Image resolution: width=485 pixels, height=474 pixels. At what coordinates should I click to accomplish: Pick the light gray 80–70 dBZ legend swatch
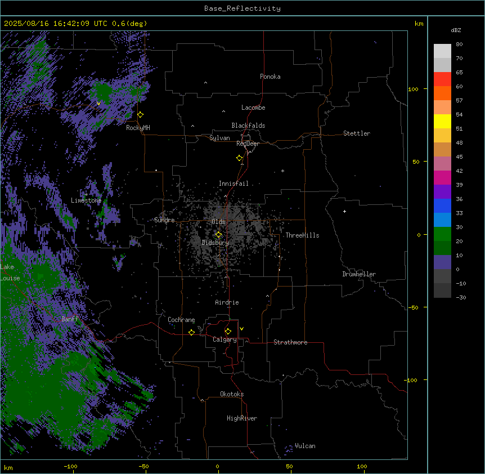click(x=442, y=51)
